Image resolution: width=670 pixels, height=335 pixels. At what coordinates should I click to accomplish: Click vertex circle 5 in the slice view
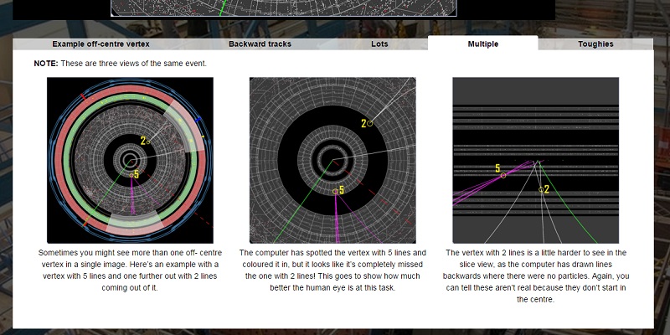503,175
